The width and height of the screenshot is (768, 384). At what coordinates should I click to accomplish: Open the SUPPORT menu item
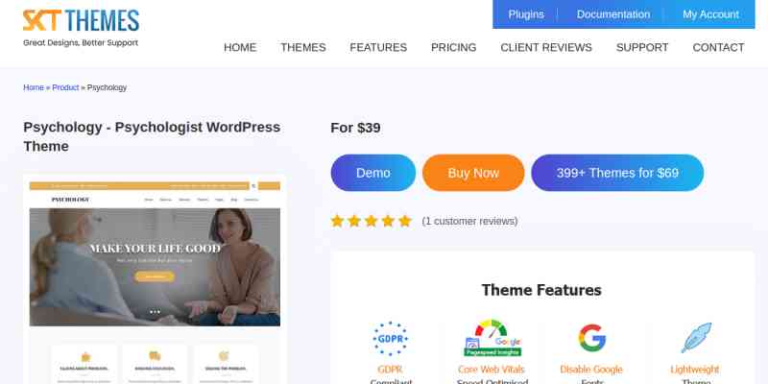coord(642,47)
